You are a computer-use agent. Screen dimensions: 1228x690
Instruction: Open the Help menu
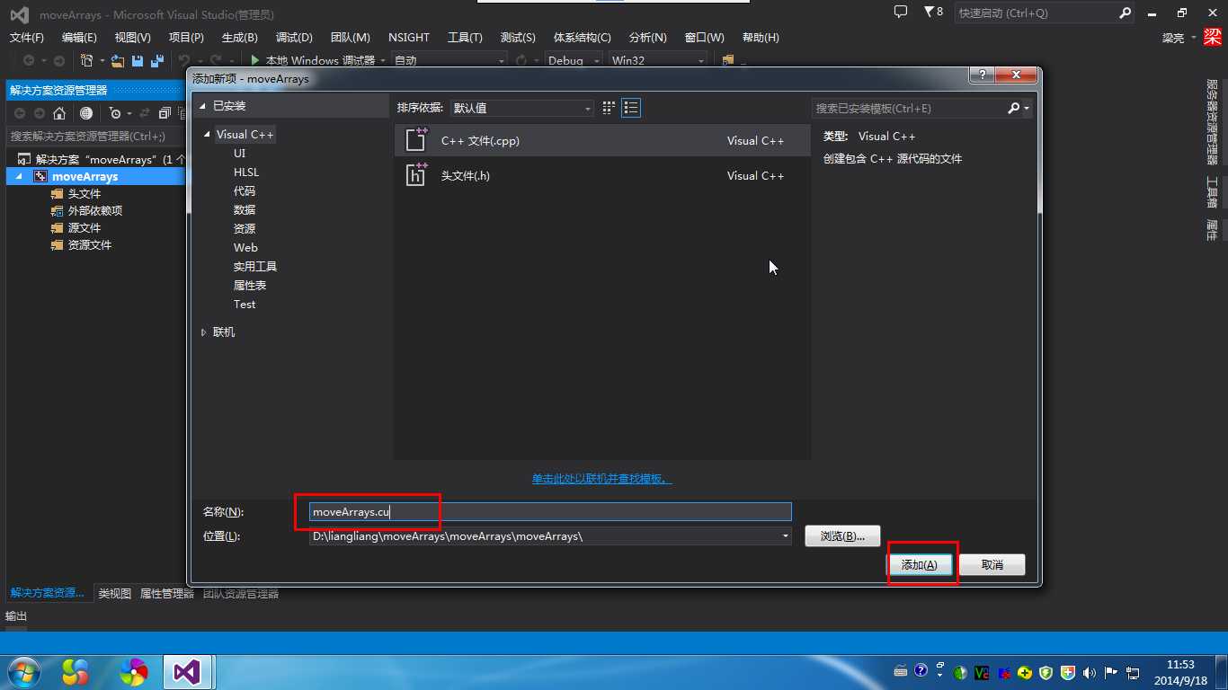click(761, 38)
